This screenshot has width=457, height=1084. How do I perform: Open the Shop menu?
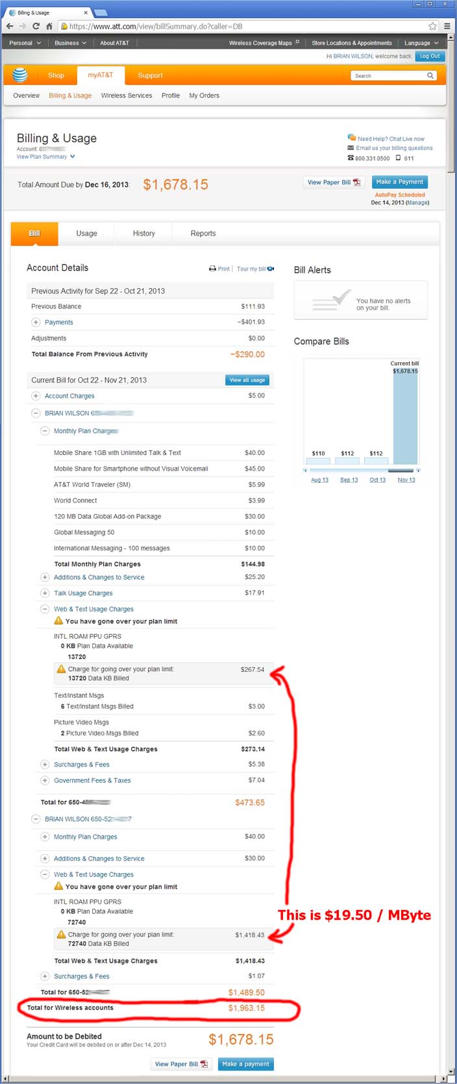56,75
